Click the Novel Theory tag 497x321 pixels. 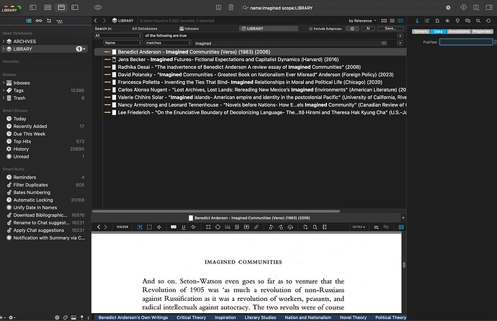353,317
